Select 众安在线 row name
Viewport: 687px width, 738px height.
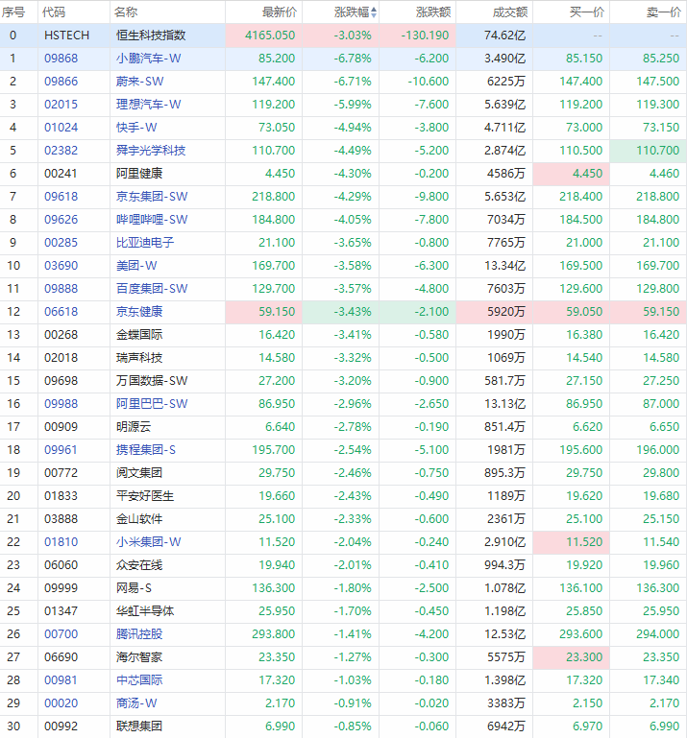point(139,566)
